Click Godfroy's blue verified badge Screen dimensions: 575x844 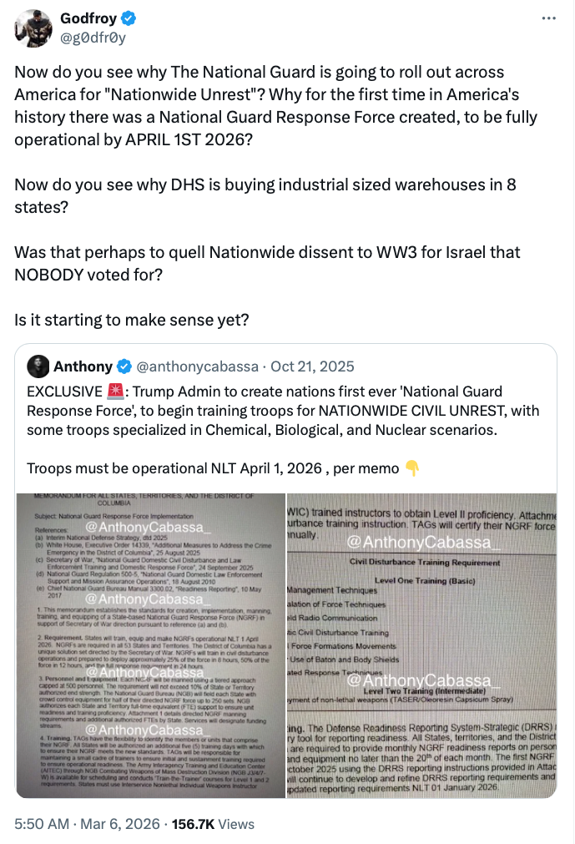(128, 18)
